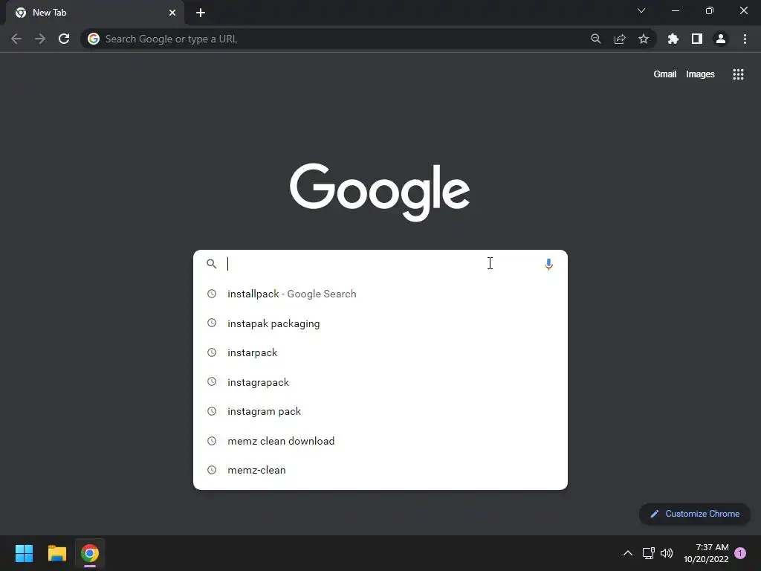Screen dimensions: 761x571
Task: Select the installpack search suggestion
Action: click(380, 294)
